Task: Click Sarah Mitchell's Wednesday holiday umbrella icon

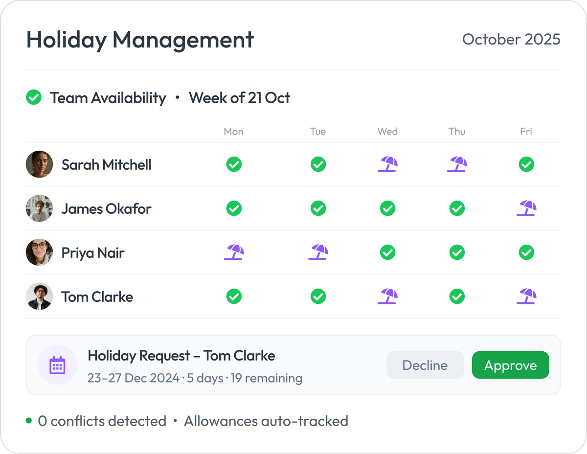Action: pos(387,164)
